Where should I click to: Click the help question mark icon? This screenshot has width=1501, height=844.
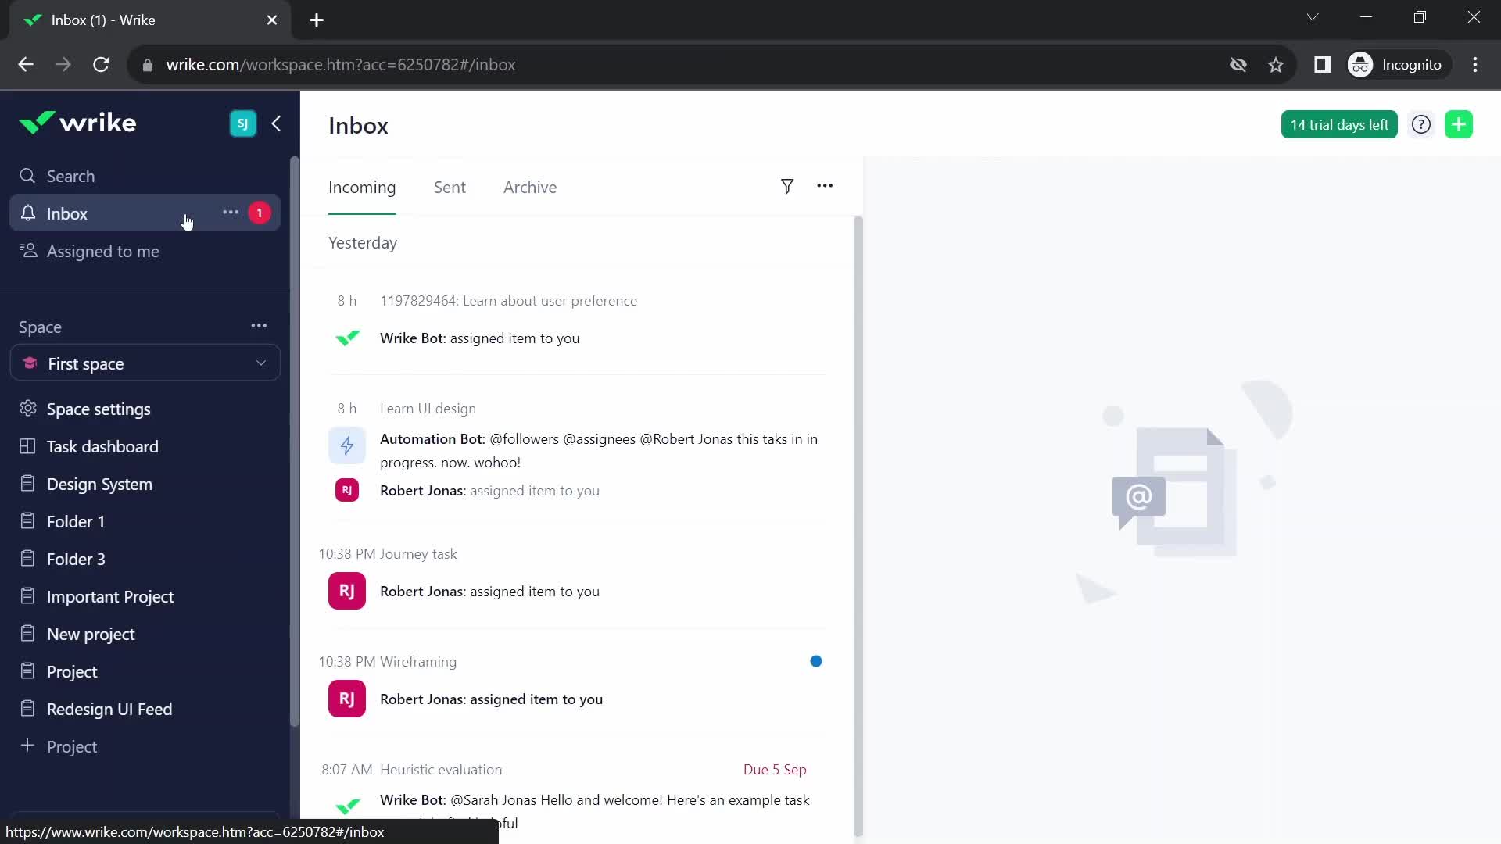pos(1421,125)
